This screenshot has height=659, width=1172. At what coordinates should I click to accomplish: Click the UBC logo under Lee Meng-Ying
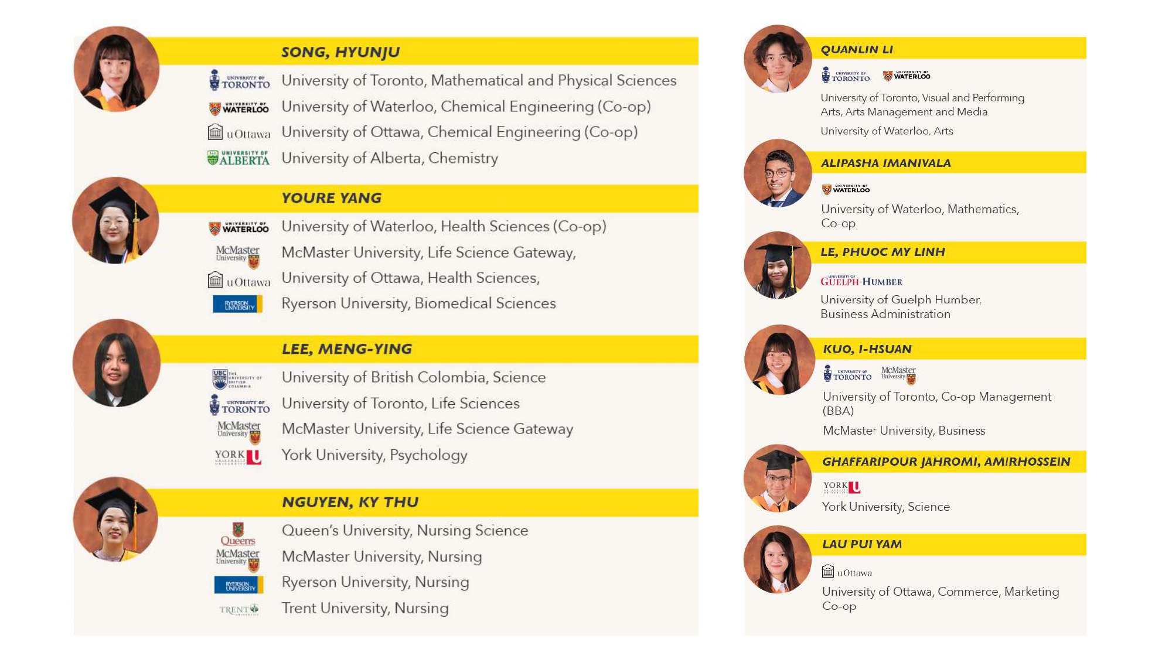coord(237,378)
